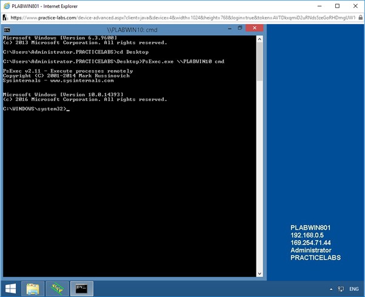Click the PsExec.exe \\PLABWIN10 cmd command line
The image size is (365, 297).
(113, 62)
